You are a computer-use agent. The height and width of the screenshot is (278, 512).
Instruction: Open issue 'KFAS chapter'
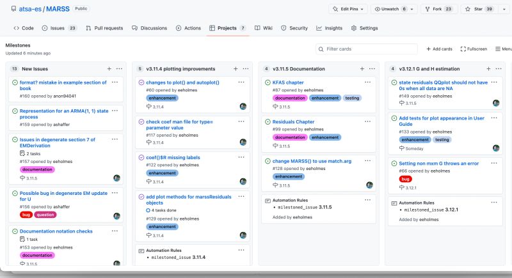288,82
